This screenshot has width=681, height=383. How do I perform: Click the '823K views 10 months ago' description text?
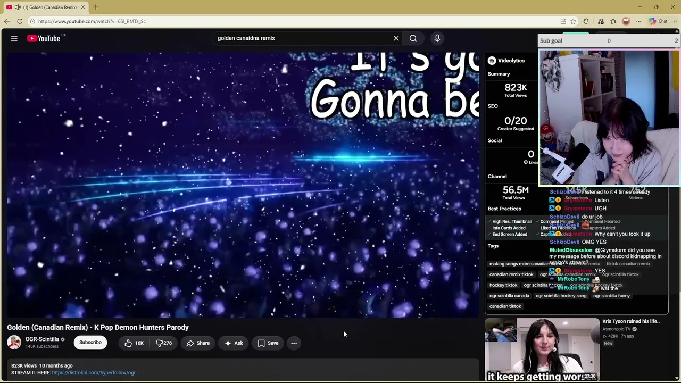point(41,366)
